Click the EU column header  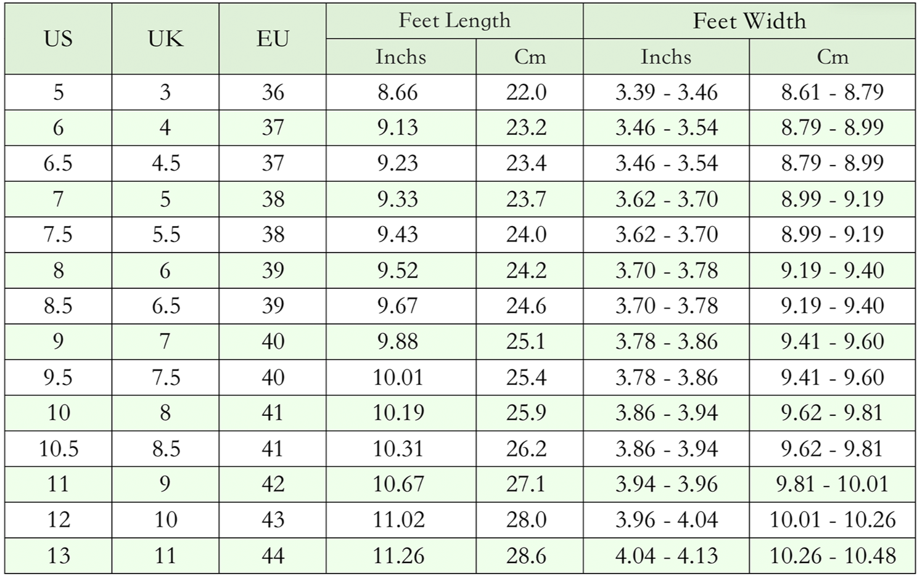(x=273, y=39)
